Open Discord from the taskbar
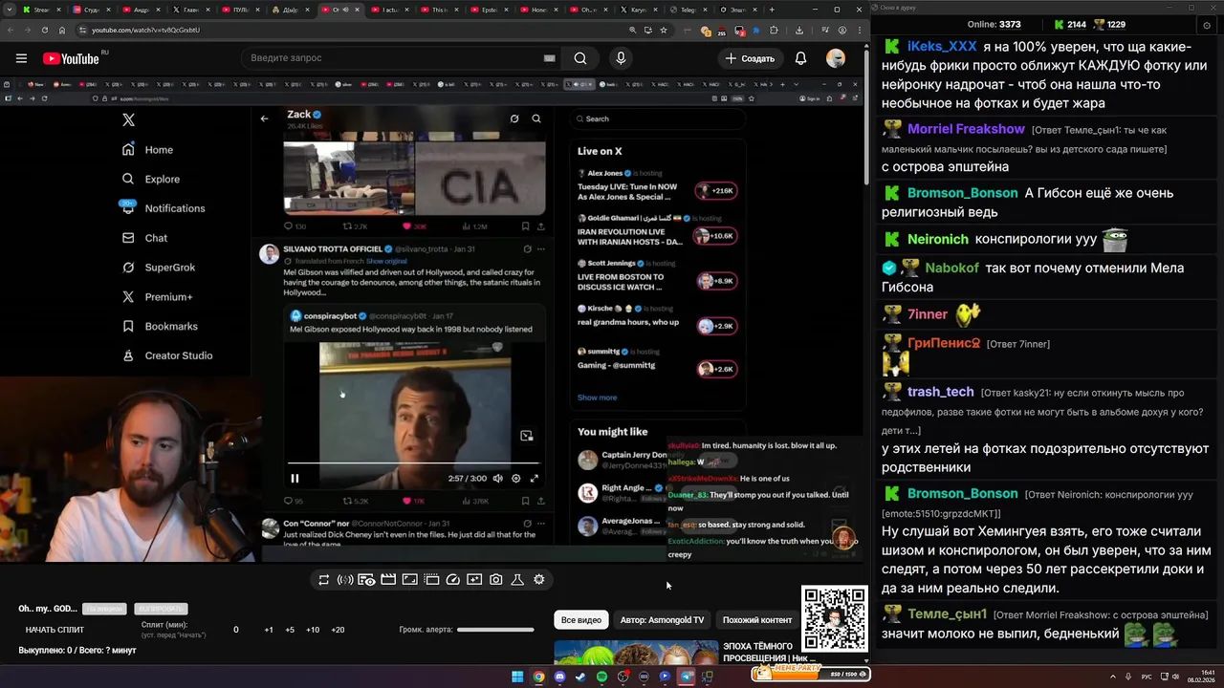The image size is (1224, 688). [x=559, y=677]
